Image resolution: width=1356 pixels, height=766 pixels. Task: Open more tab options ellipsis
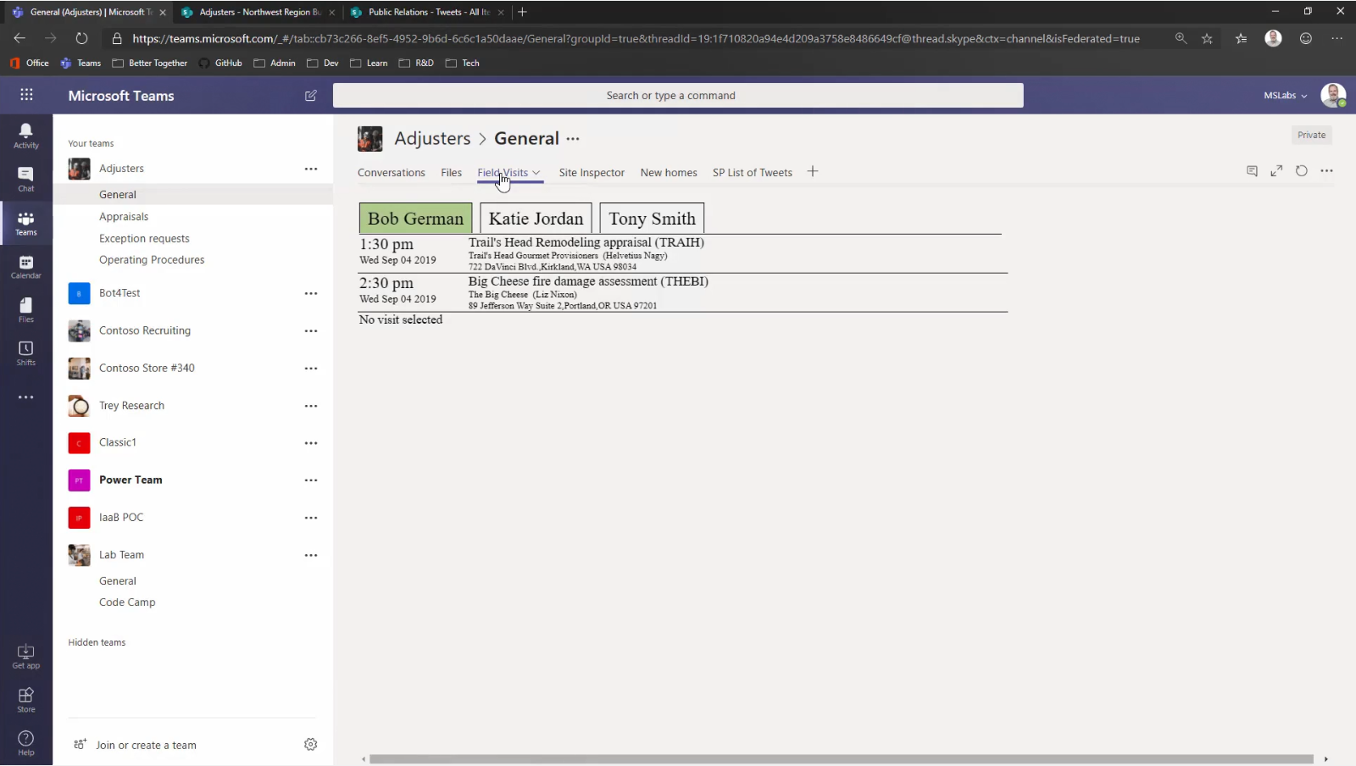coord(1327,171)
